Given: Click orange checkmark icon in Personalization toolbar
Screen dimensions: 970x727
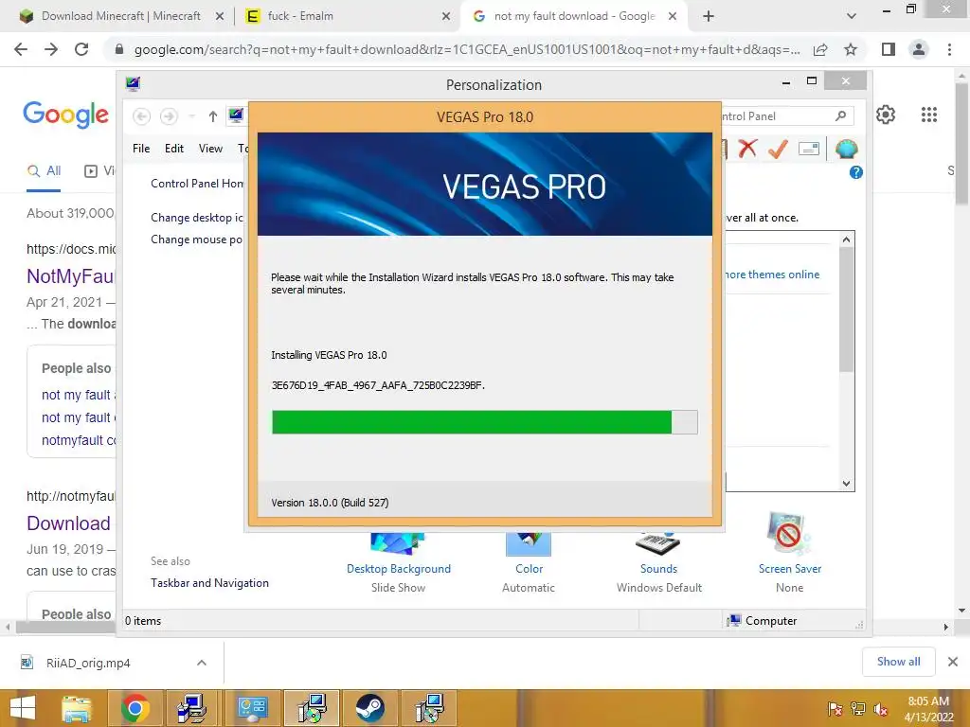Looking at the screenshot, I should 778,149.
